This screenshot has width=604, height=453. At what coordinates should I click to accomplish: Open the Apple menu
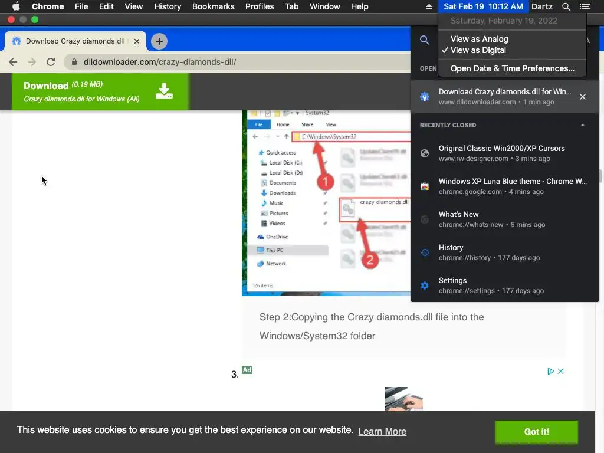point(16,6)
